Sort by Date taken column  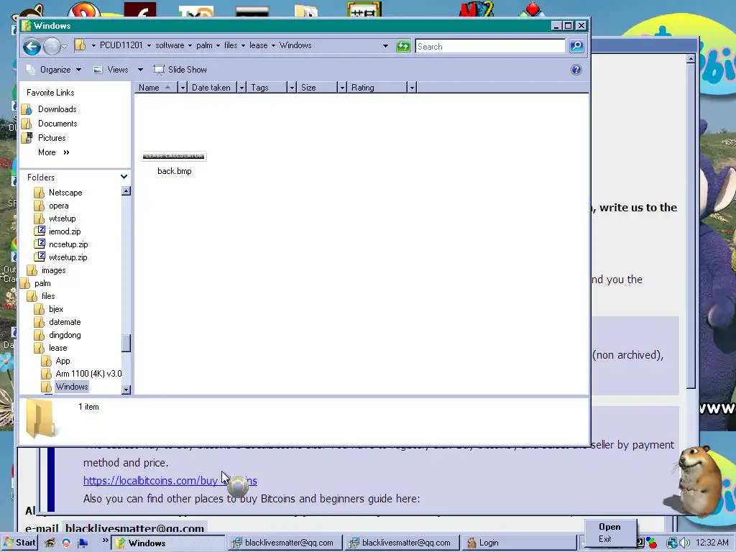tap(212, 87)
